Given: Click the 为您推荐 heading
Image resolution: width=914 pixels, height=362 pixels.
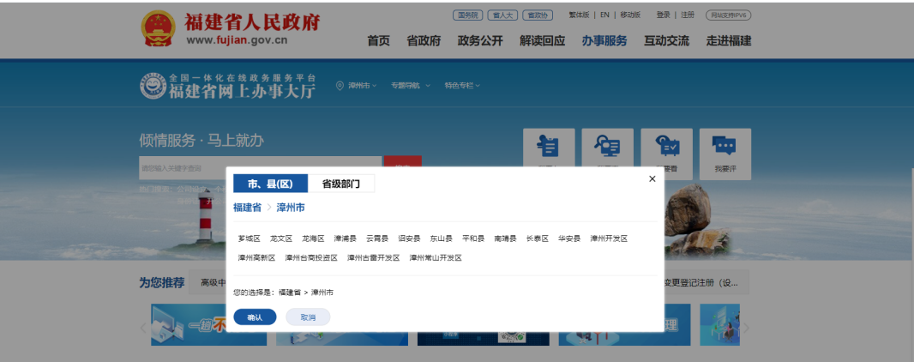Looking at the screenshot, I should [161, 283].
